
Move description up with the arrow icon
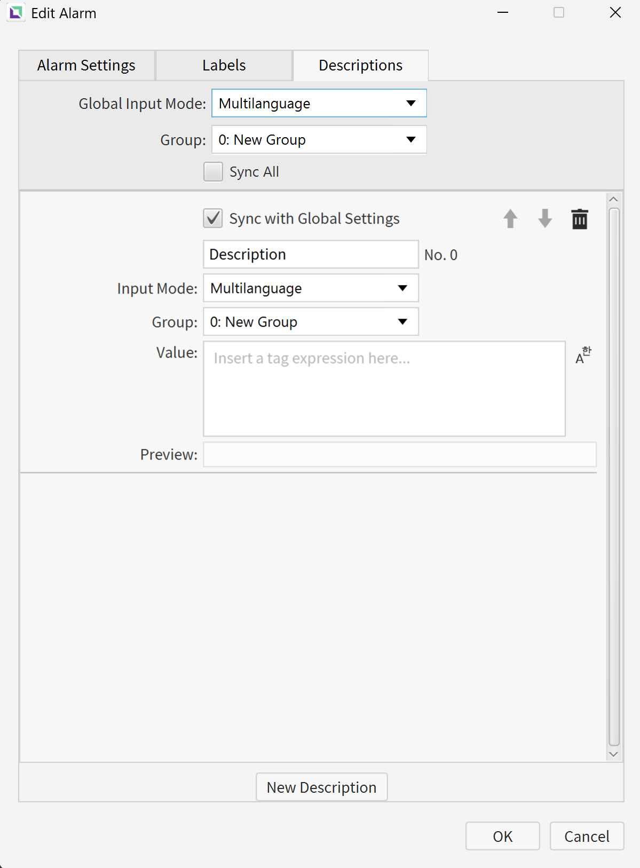[x=510, y=219]
